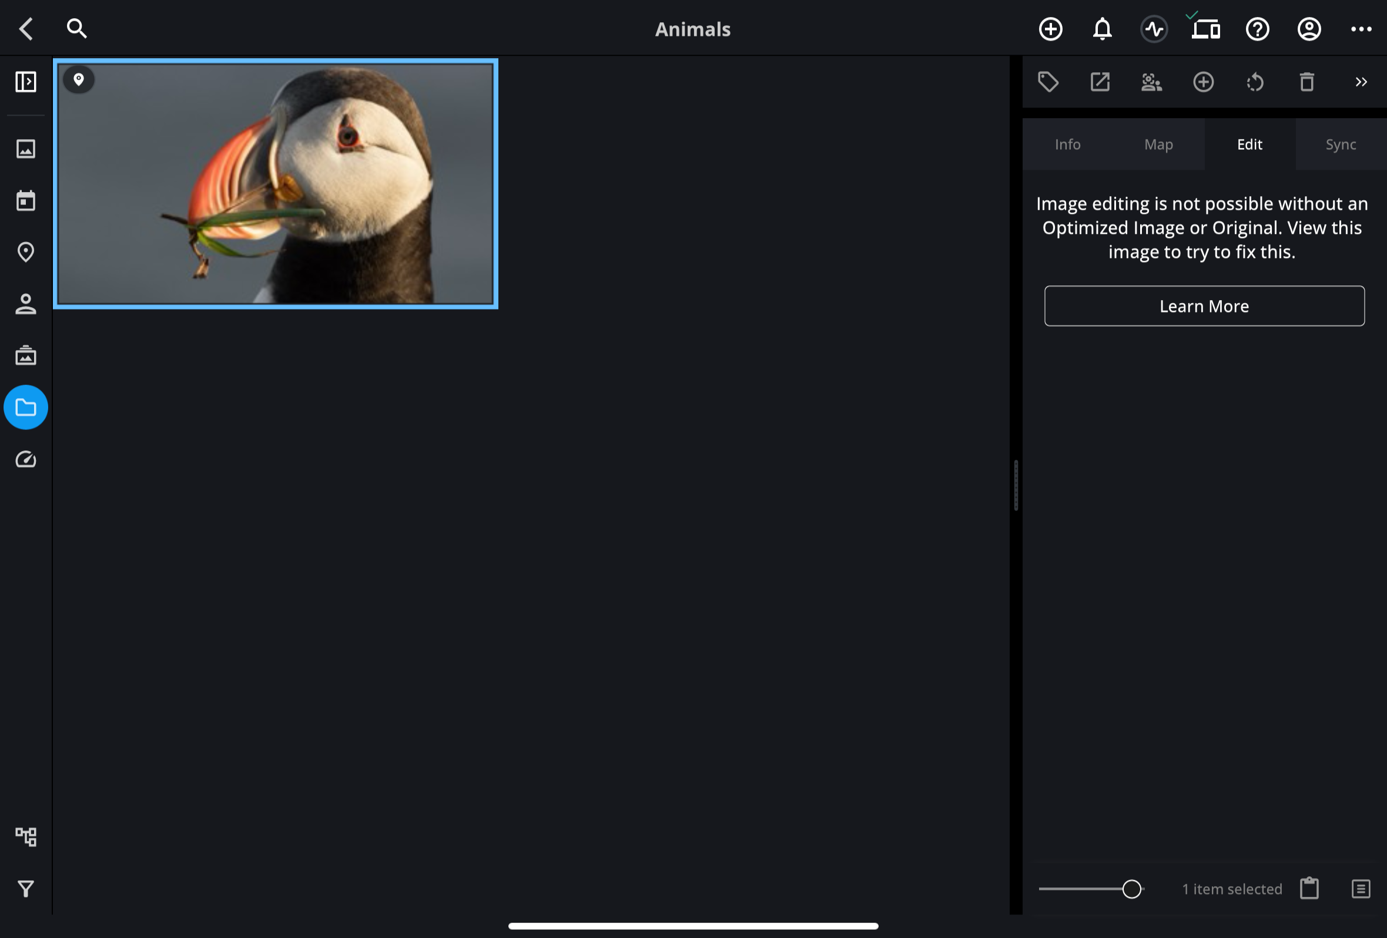The image size is (1387, 938).
Task: Open the activity monitor icon
Action: click(x=1154, y=29)
